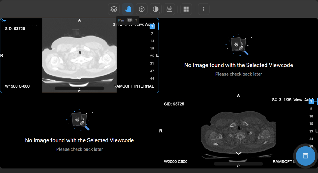This screenshot has height=173, width=318.
Task: Click the bottom scroll bar of the lung CT viewport
Action: click(x=79, y=89)
